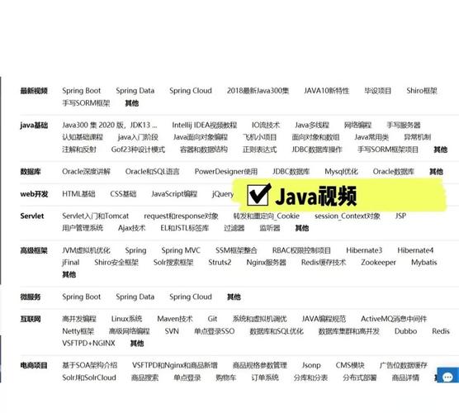Open the Zookeeper link
This screenshot has width=459, height=413.
[378, 263]
